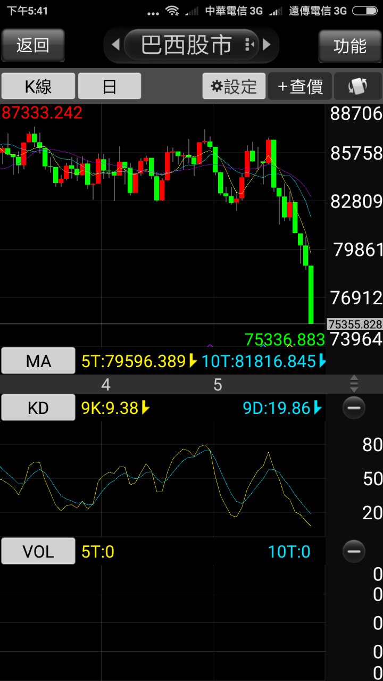The height and width of the screenshot is (681, 383).
Task: Go to previous market with left arrow
Action: pyautogui.click(x=115, y=45)
